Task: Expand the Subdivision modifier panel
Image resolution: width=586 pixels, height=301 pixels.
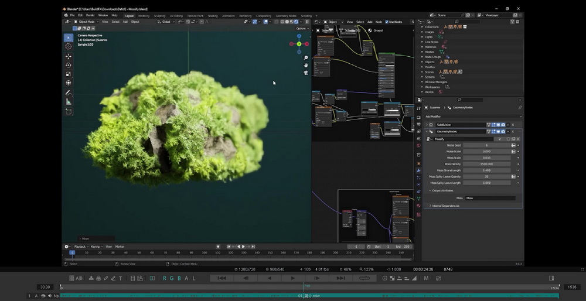Action: [427, 125]
